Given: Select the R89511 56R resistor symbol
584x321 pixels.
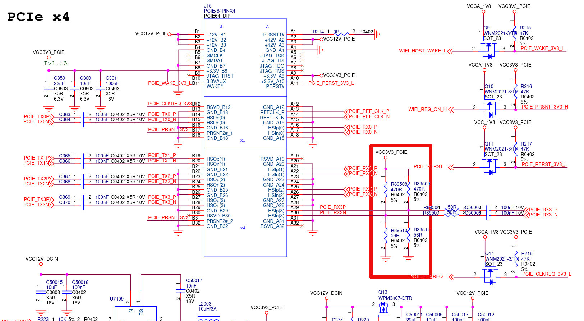Looking at the screenshot, I should (x=408, y=235).
